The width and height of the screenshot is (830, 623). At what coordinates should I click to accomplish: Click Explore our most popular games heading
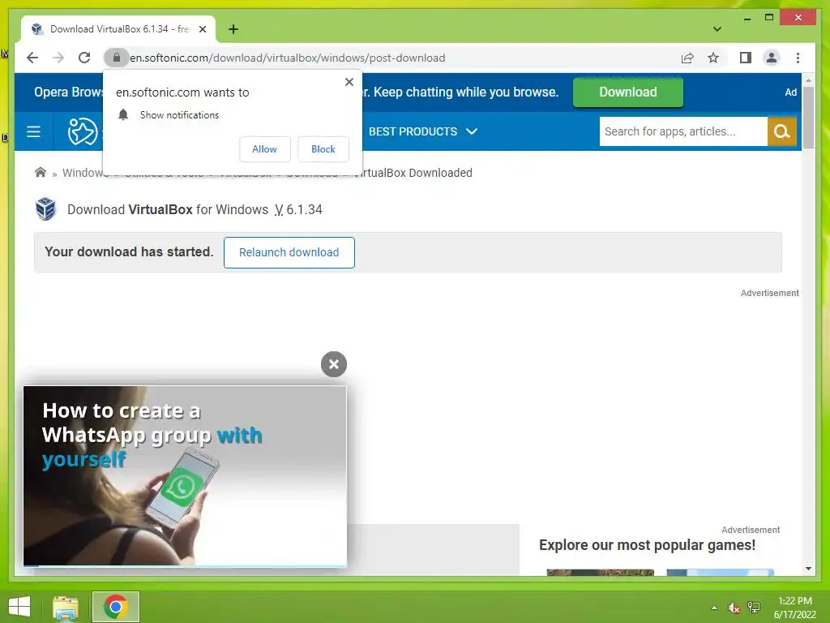pyautogui.click(x=647, y=545)
